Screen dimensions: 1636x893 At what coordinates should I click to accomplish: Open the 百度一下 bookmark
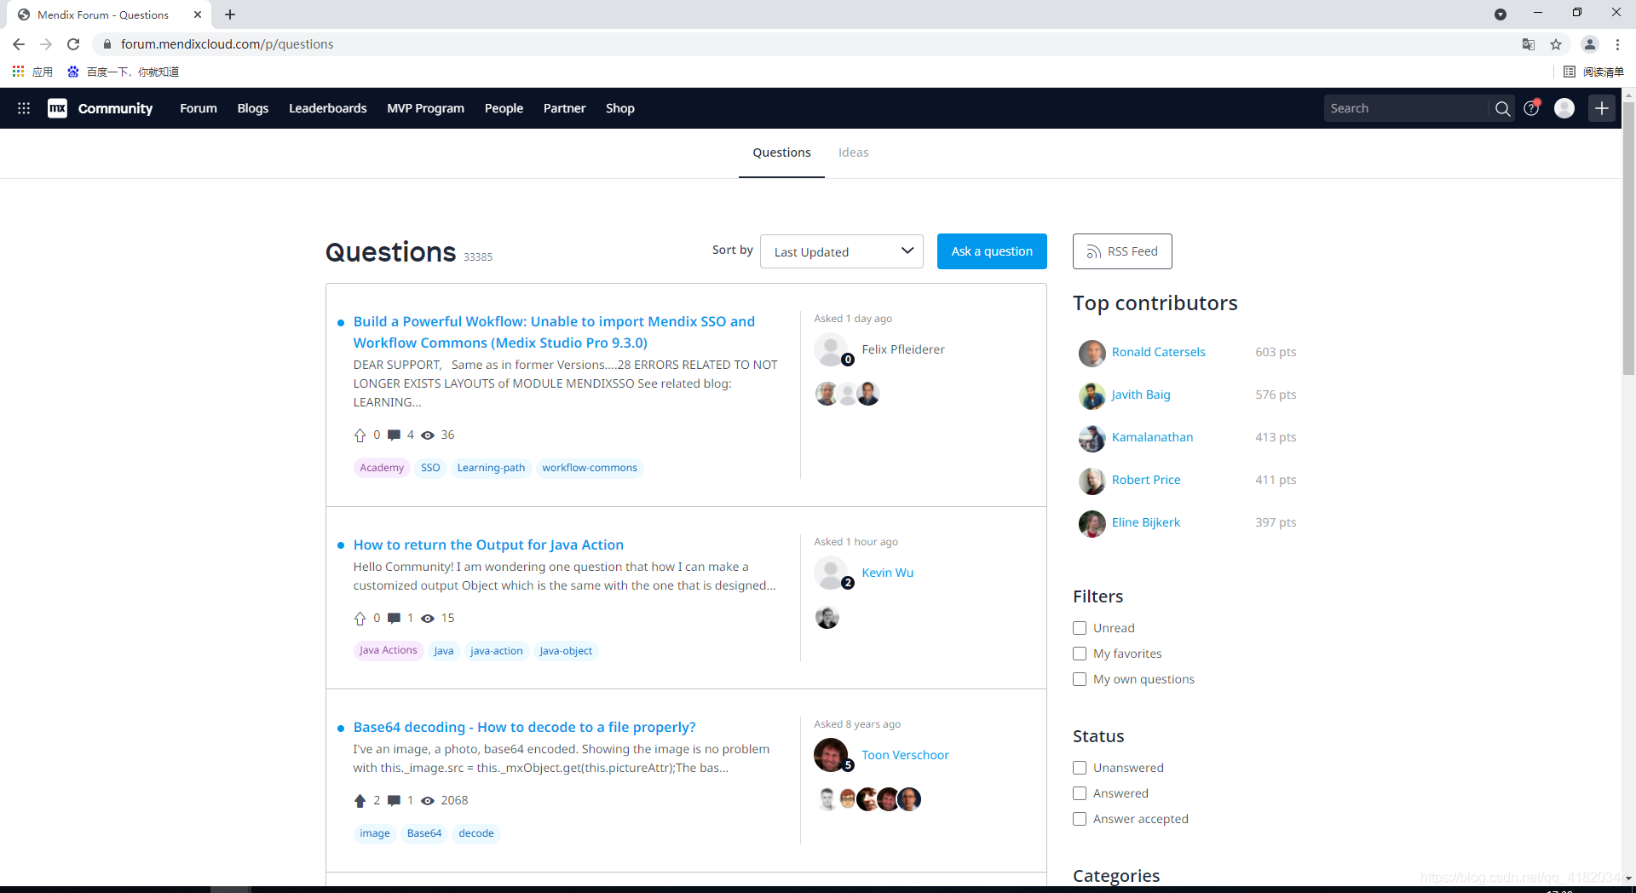pyautogui.click(x=124, y=72)
